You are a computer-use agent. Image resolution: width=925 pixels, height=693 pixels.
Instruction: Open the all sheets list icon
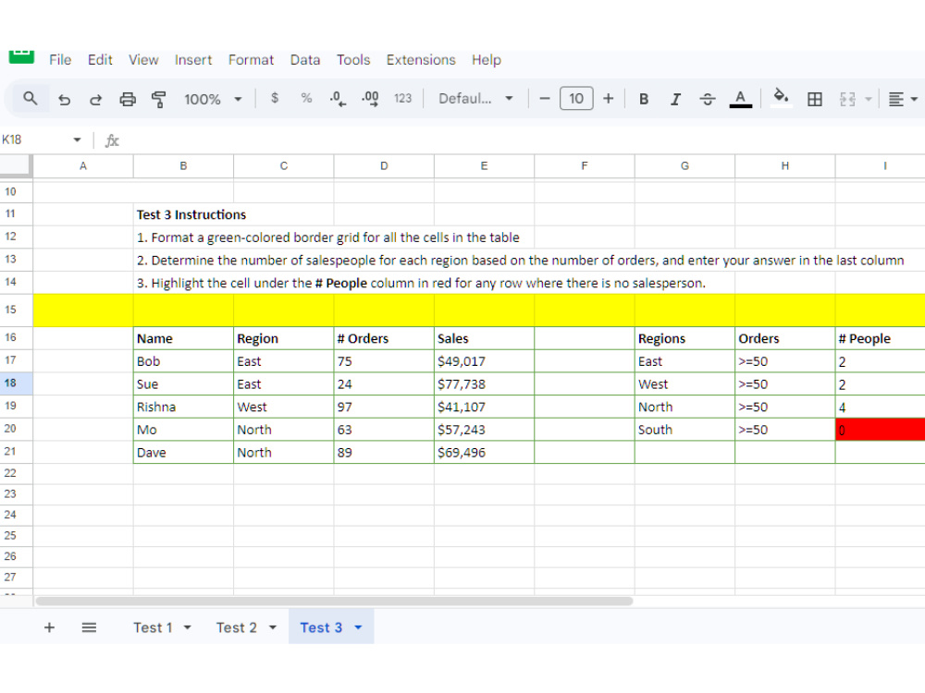tap(89, 627)
